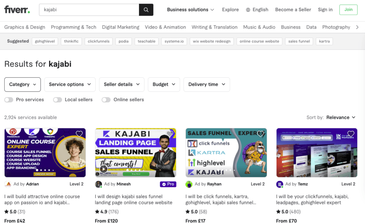Favorite Temz's gig heart icon

pyautogui.click(x=351, y=134)
